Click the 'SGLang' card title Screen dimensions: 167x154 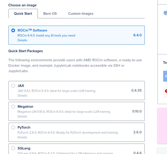click(24, 148)
